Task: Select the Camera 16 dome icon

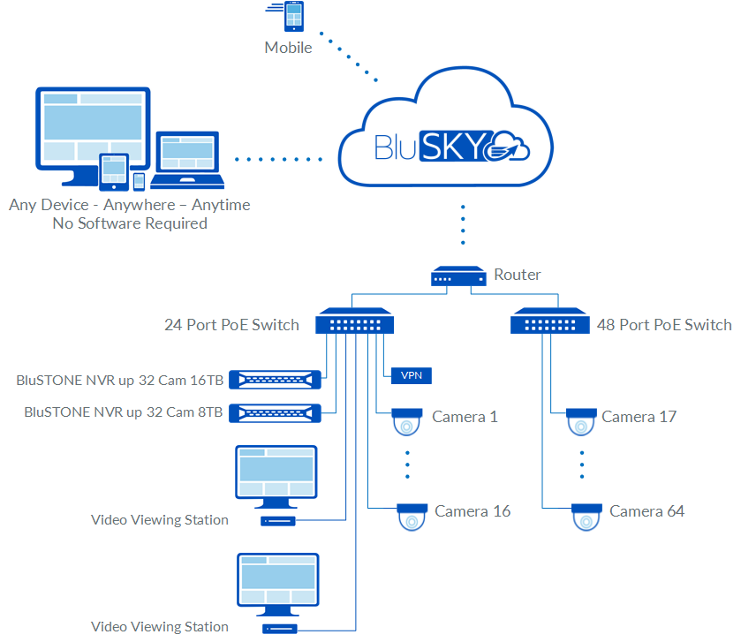Action: 411,515
